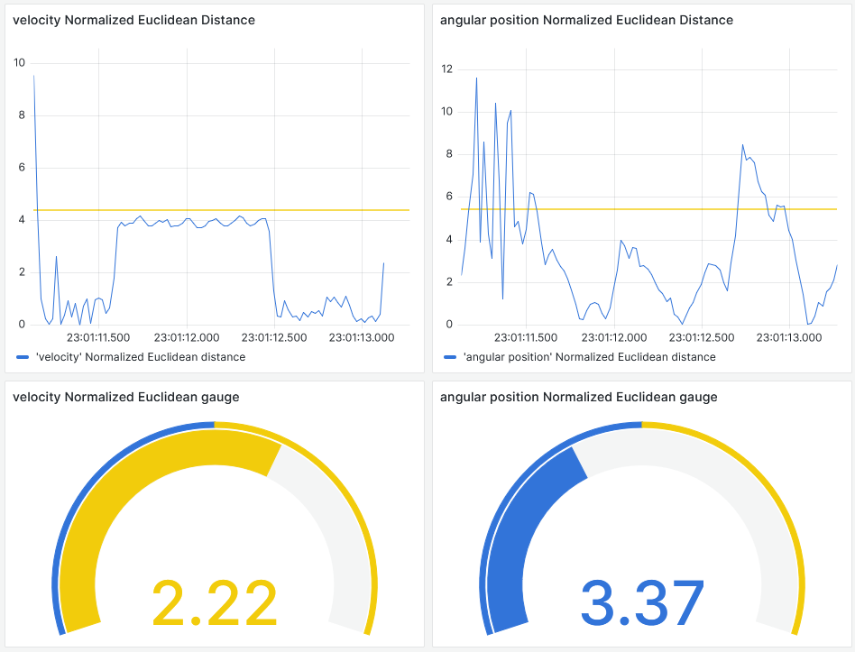Click the 23:01:12.000 time label in the velocity chart
855x652 pixels.
[x=187, y=337]
